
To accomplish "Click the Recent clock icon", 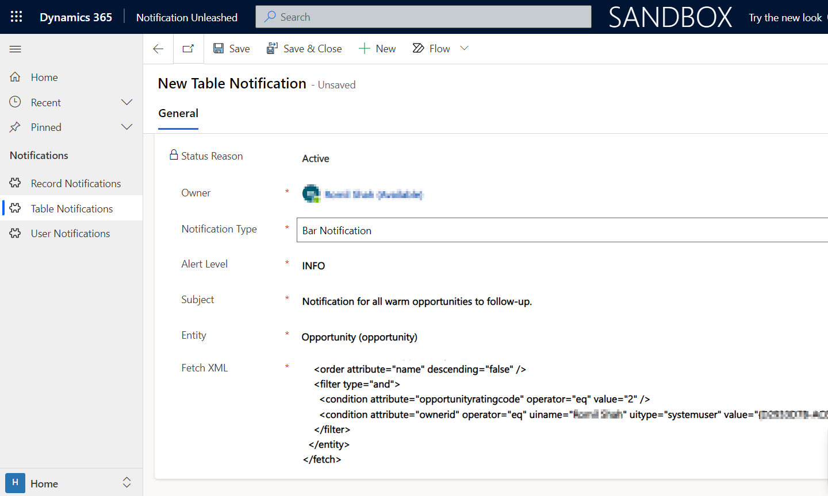I will pyautogui.click(x=16, y=102).
